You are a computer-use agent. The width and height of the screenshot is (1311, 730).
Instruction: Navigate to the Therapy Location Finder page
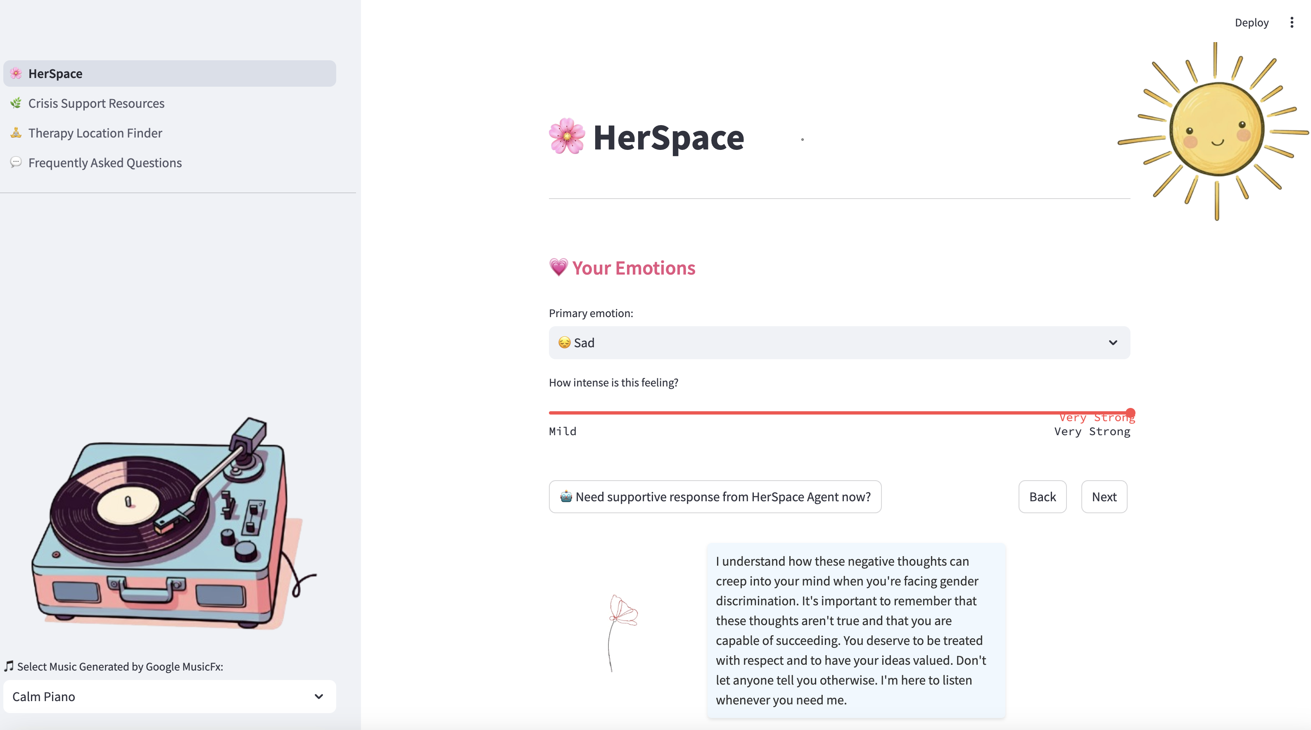(x=95, y=133)
